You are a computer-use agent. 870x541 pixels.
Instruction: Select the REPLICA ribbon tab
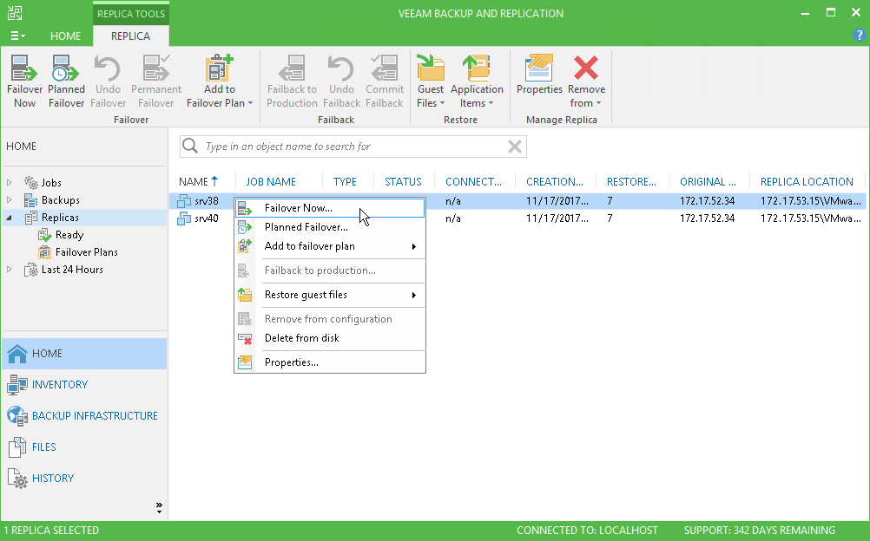point(130,36)
